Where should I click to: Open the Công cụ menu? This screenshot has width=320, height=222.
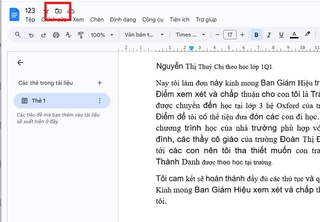(x=152, y=20)
